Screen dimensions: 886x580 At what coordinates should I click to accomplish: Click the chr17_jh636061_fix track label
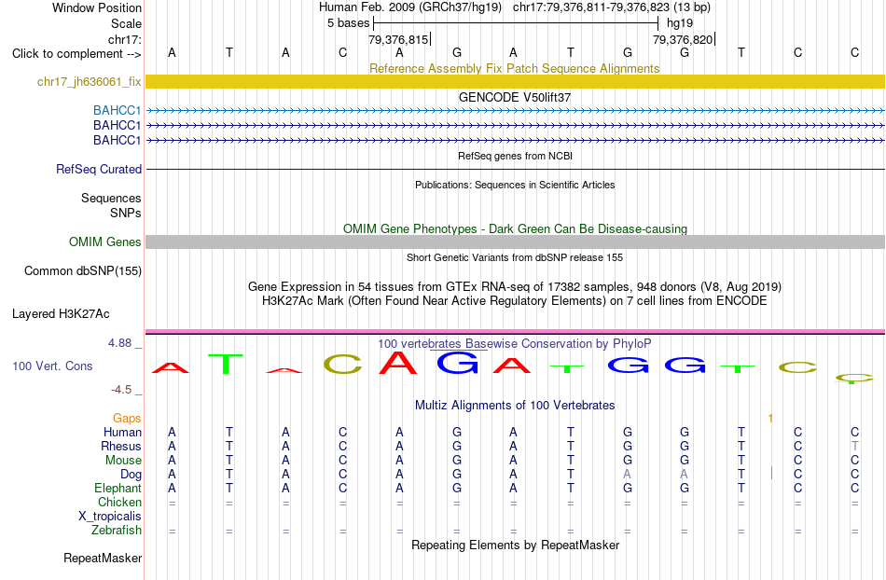pos(89,81)
